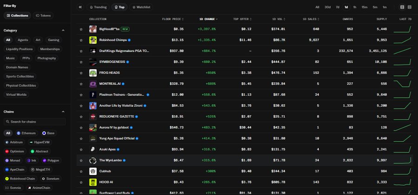Select All time range
Image resolution: width=418 pixels, height=195 pixels.
pyautogui.click(x=317, y=7)
